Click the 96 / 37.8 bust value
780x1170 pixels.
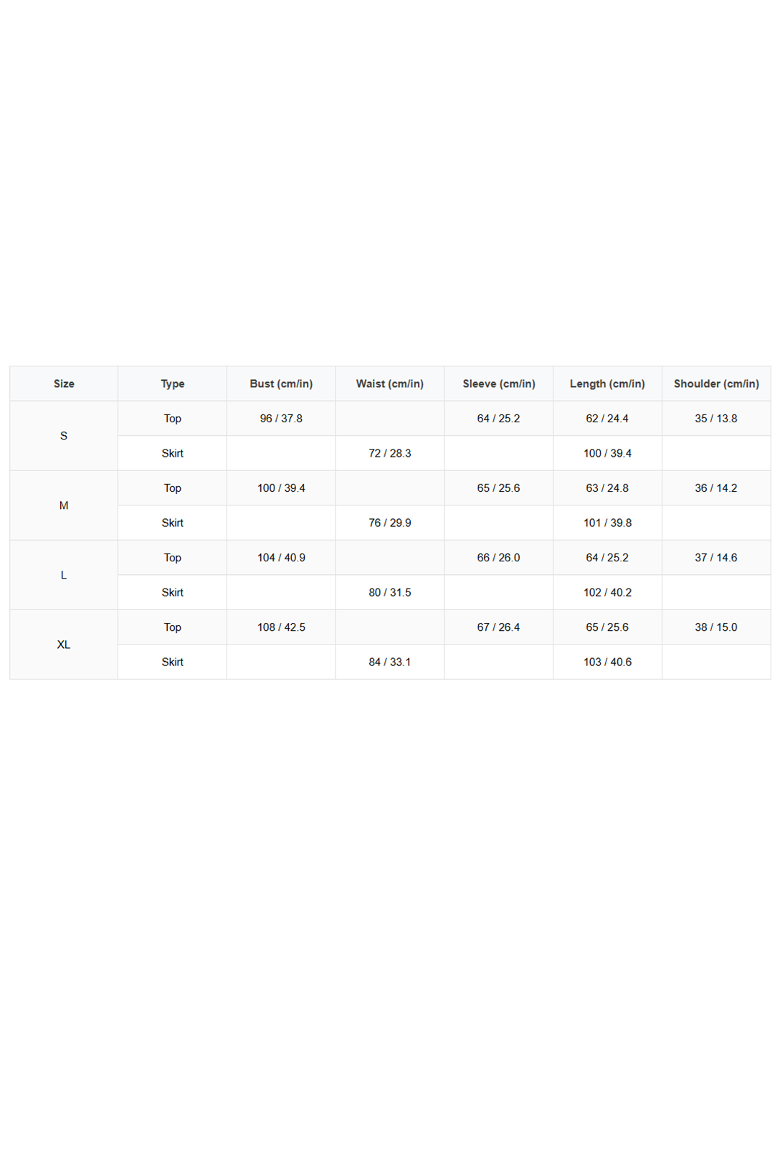point(281,419)
